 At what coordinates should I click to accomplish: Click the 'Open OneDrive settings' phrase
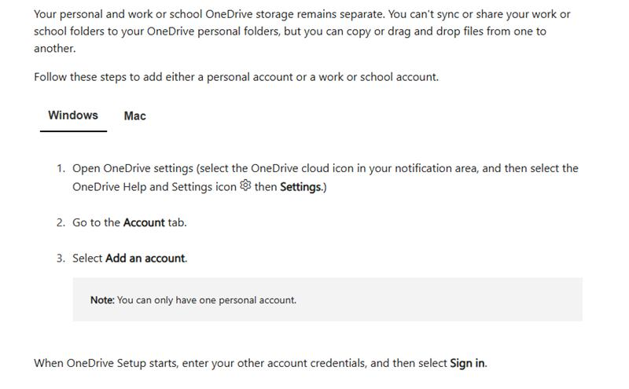click(133, 168)
